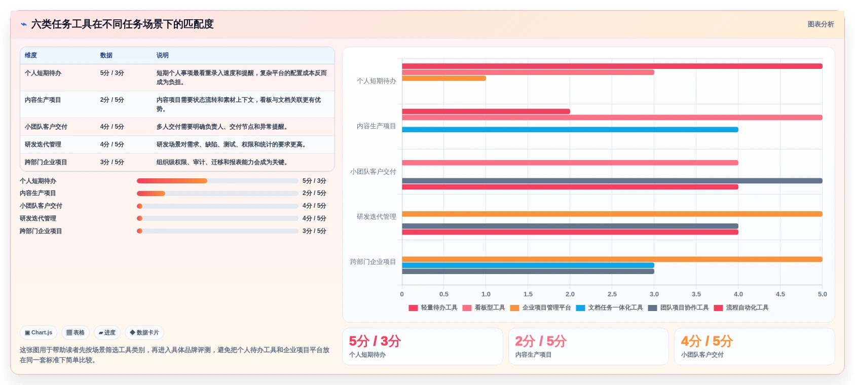
Task: Click the 进度 tag chip
Action: pyautogui.click(x=107, y=333)
